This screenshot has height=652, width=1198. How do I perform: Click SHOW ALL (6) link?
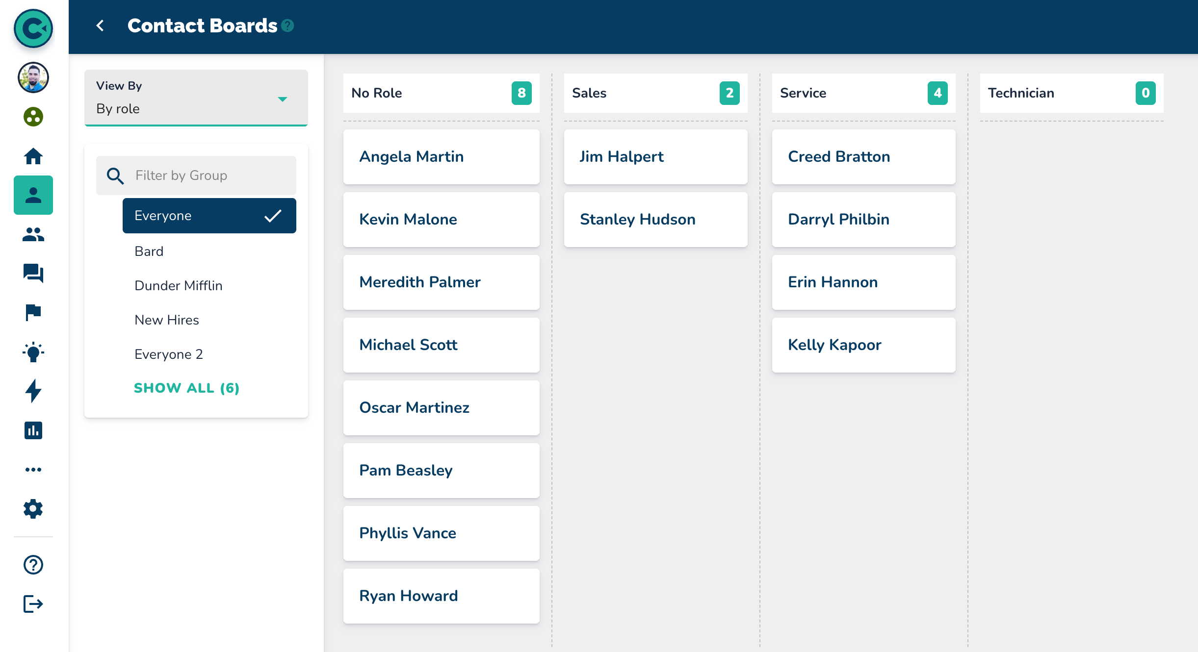tap(186, 388)
